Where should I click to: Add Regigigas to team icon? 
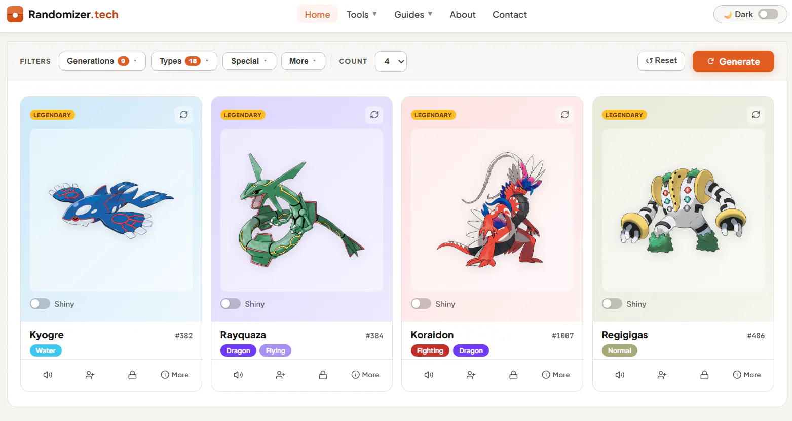pos(662,375)
